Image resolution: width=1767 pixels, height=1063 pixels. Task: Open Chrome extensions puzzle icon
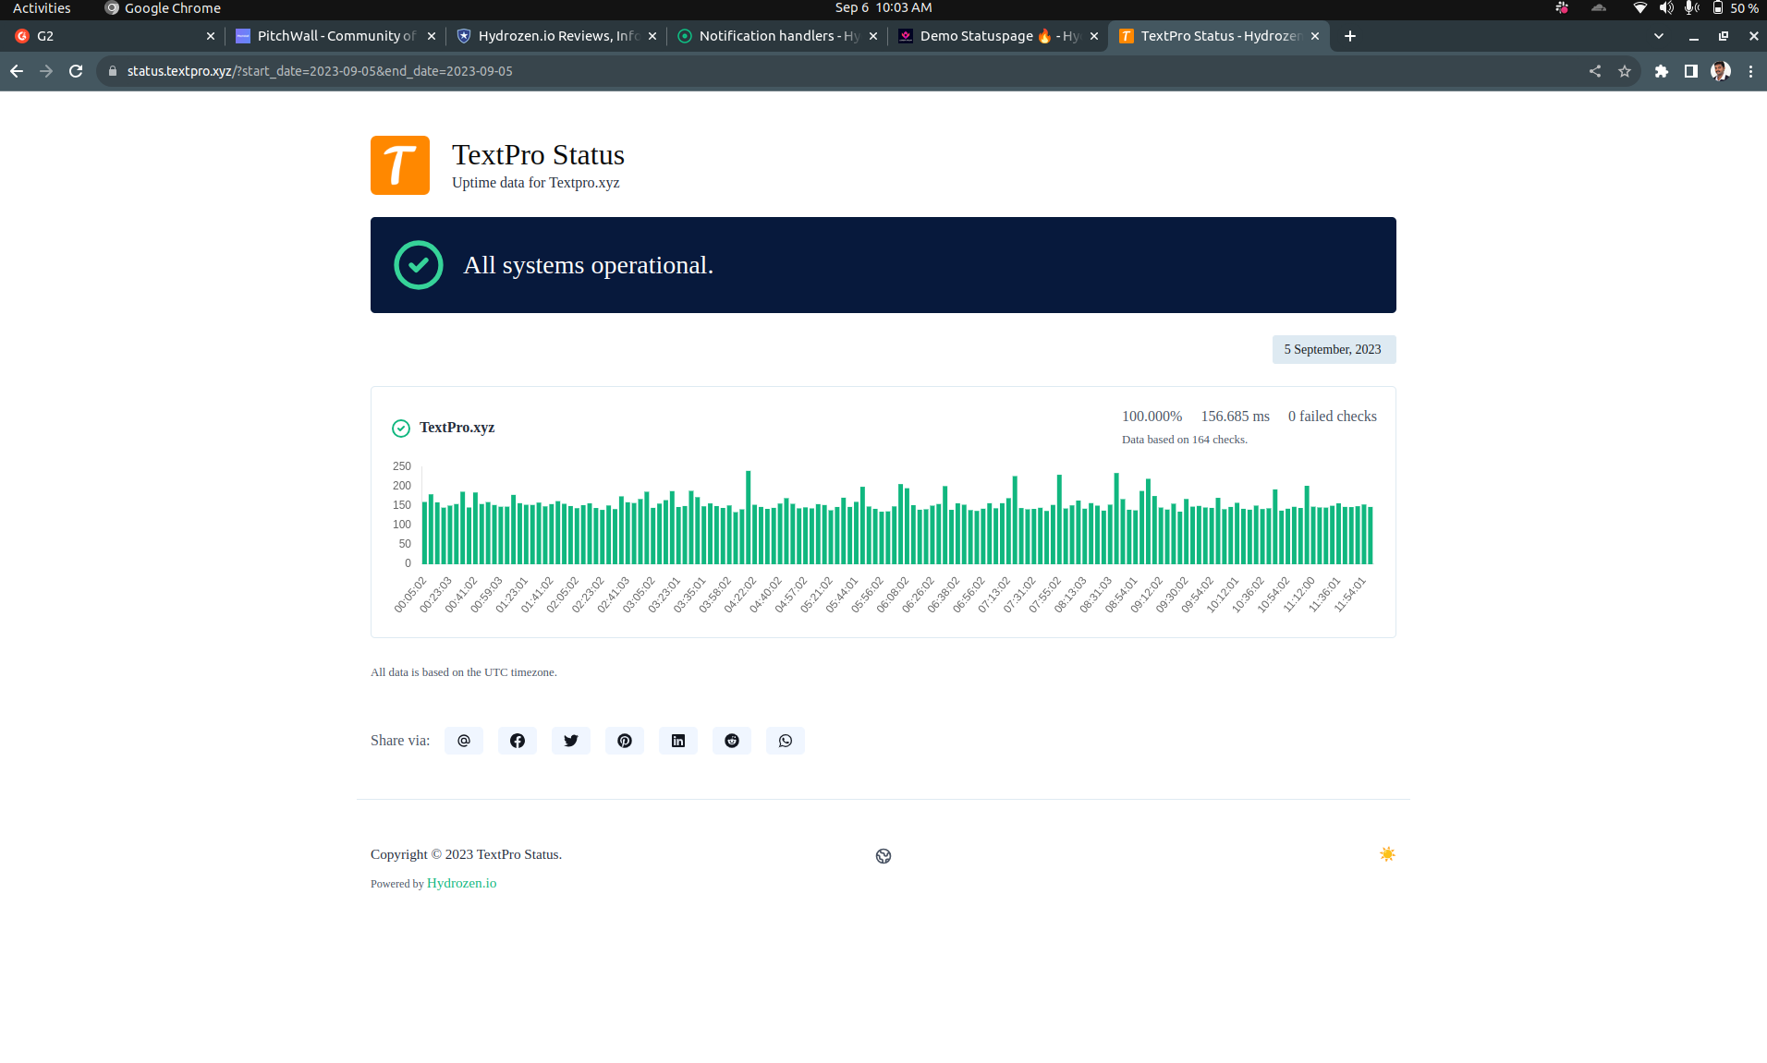click(1662, 71)
